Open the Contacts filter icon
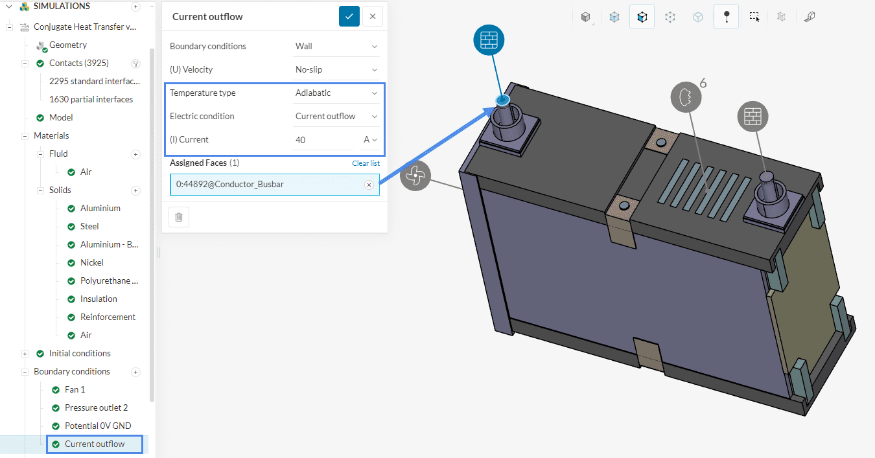 coord(135,63)
